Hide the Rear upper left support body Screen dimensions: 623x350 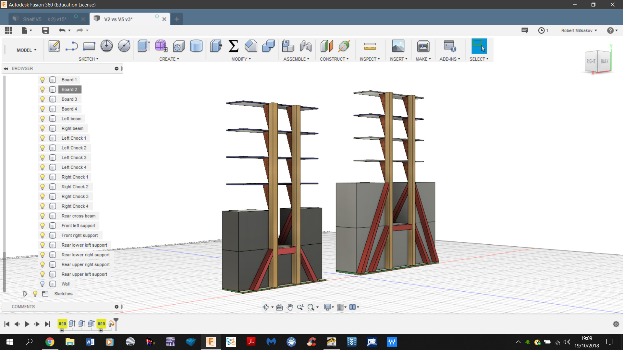point(43,274)
